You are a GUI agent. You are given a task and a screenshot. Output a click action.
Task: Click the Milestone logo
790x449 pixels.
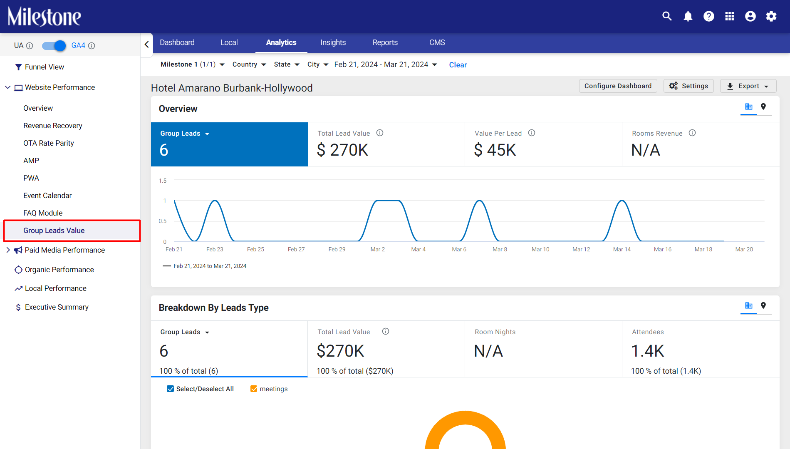(x=45, y=17)
